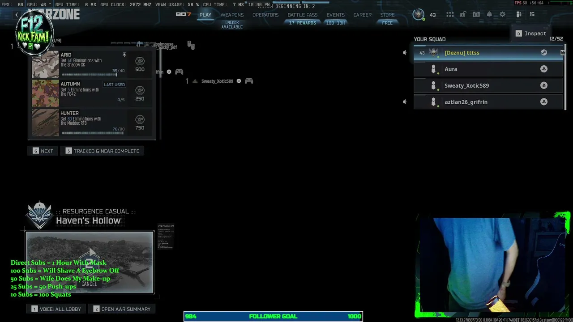Viewport: 573px width, 322px height.
Task: Select squad member aztlan26_grifrin
Action: (x=488, y=102)
